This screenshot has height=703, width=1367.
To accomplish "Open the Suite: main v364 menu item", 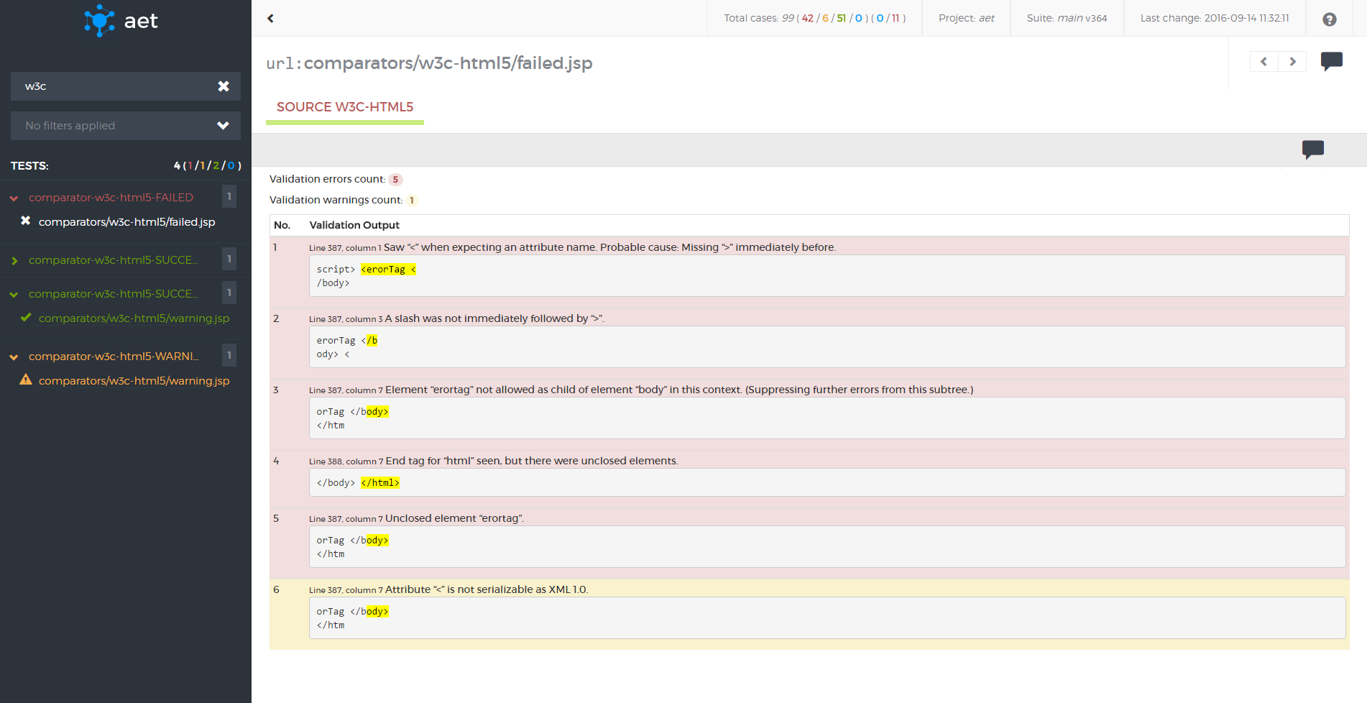I will pos(1067,18).
